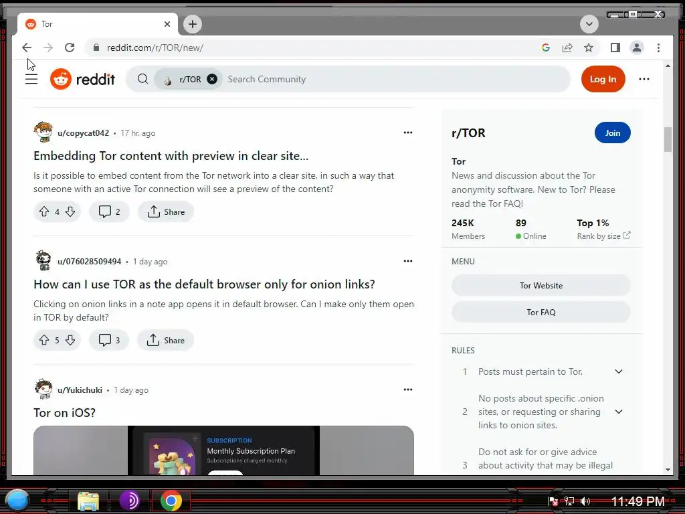Reload the Reddit page
This screenshot has width=685, height=514.
tap(70, 48)
